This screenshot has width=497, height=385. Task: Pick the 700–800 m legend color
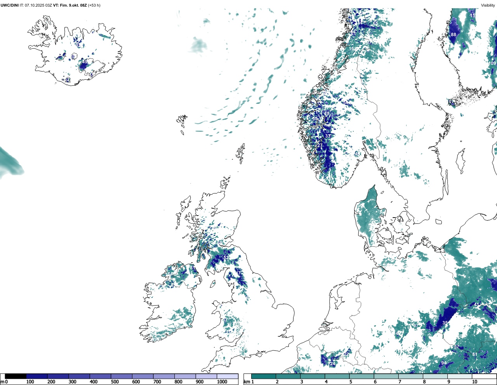tap(164, 376)
